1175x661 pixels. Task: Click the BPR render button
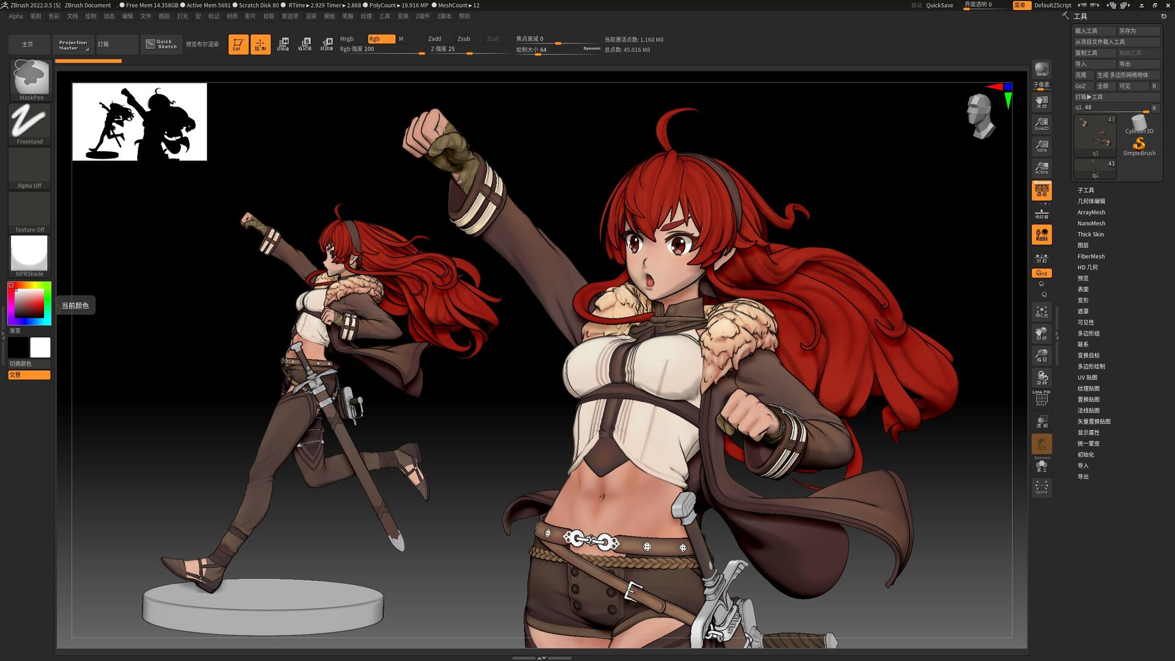1042,69
